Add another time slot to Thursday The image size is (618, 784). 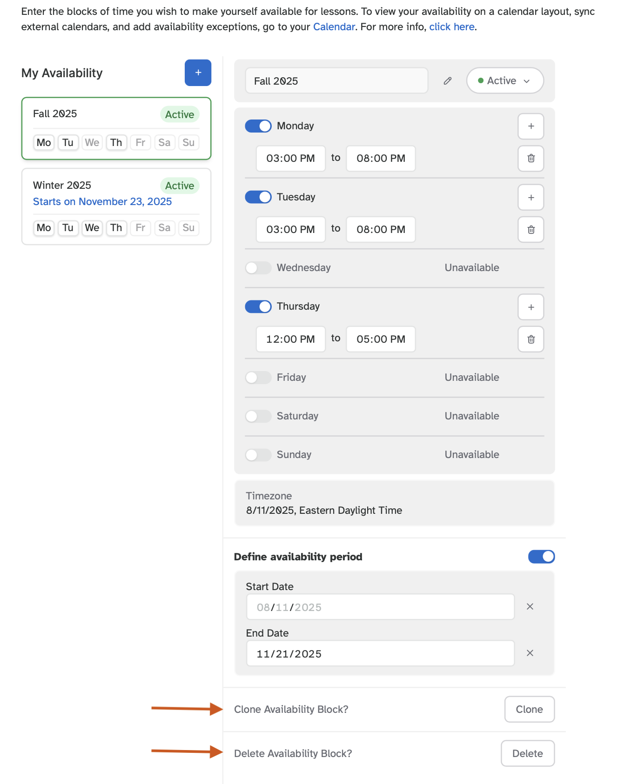tap(531, 307)
